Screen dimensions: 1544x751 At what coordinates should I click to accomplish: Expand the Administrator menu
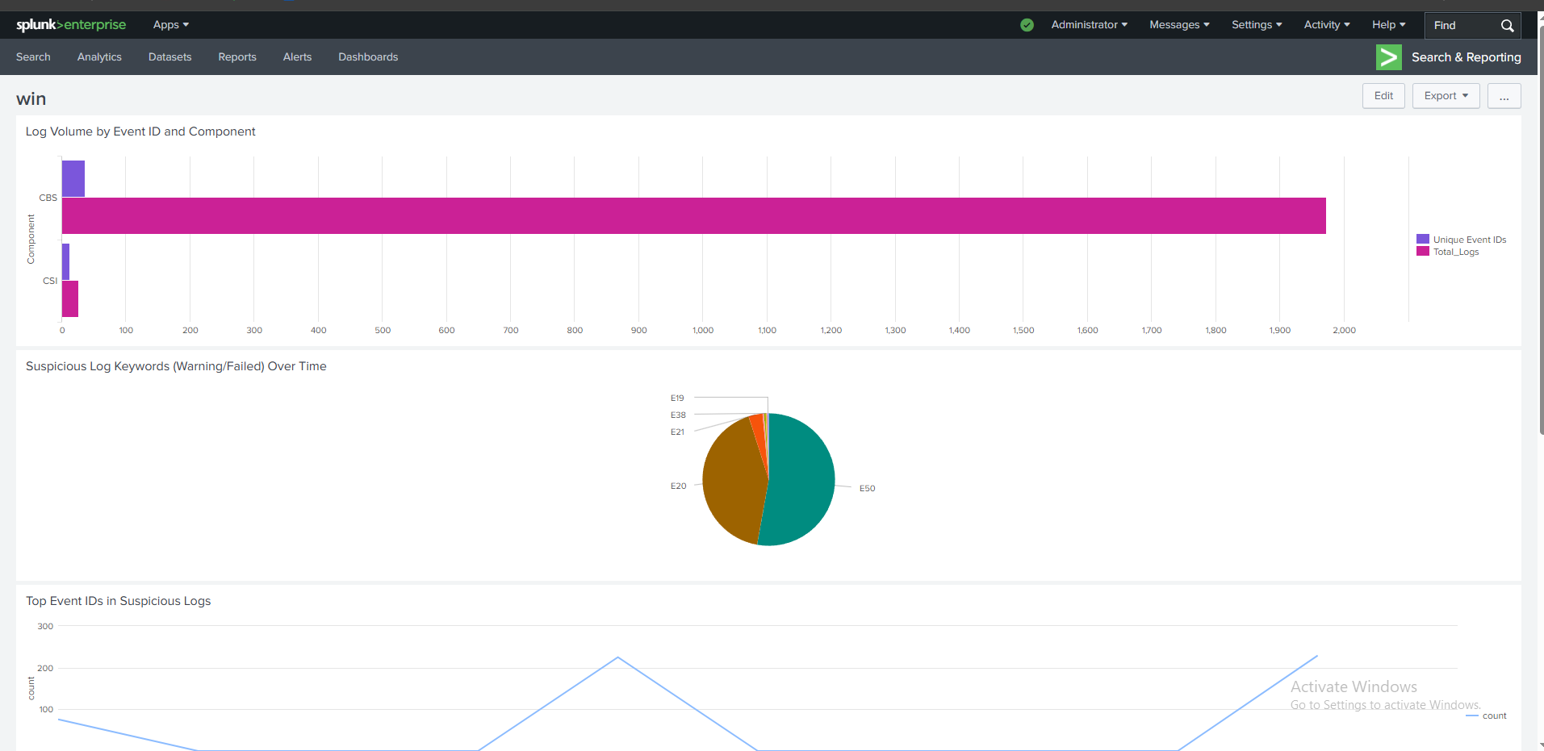tap(1089, 25)
